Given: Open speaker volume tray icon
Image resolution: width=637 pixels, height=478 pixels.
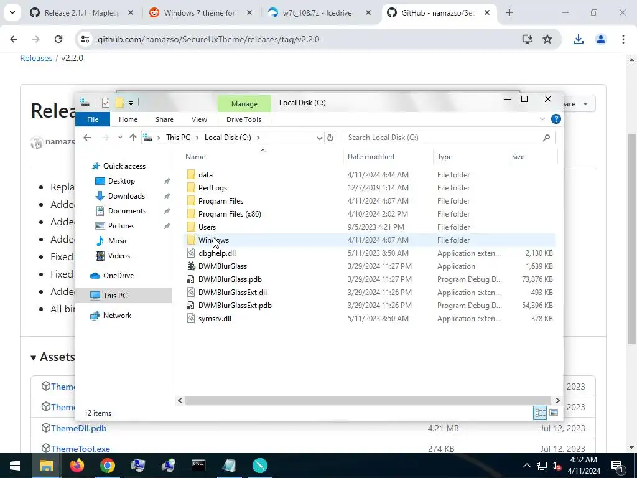Looking at the screenshot, I should [x=556, y=466].
